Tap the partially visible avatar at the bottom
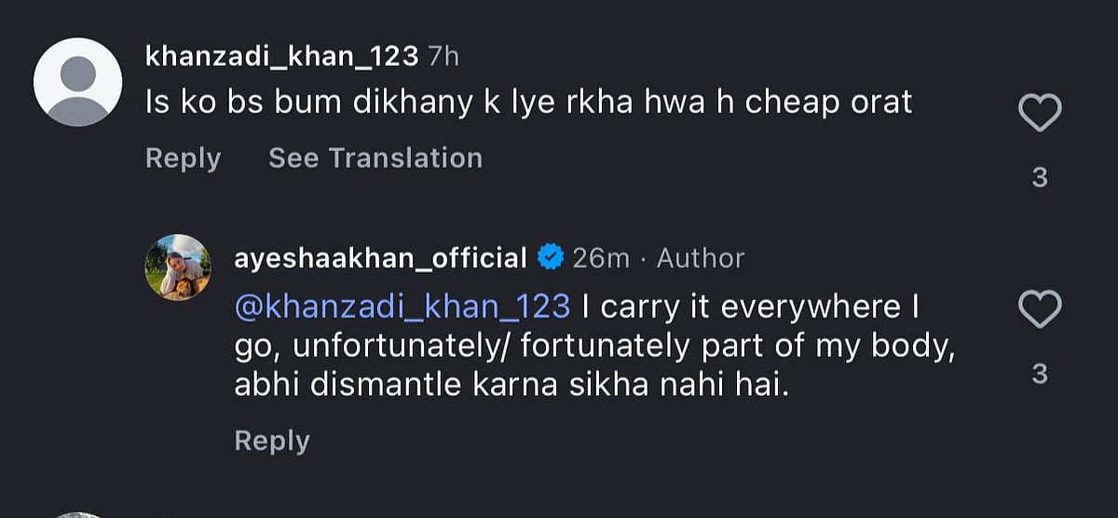Image resolution: width=1118 pixels, height=518 pixels. point(76,514)
